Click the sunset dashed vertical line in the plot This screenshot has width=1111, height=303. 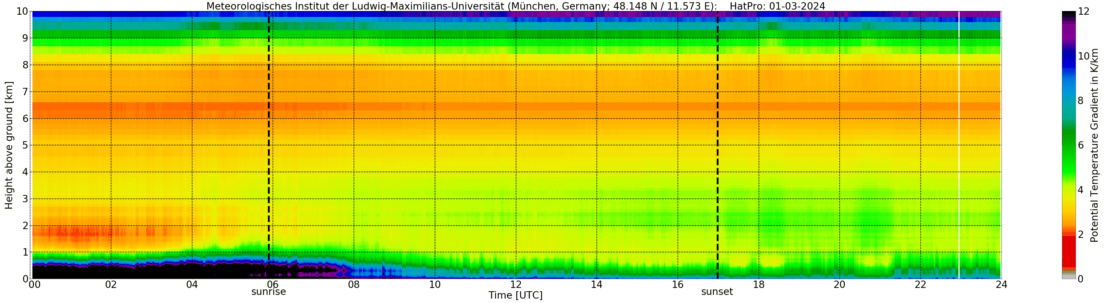pos(718,146)
